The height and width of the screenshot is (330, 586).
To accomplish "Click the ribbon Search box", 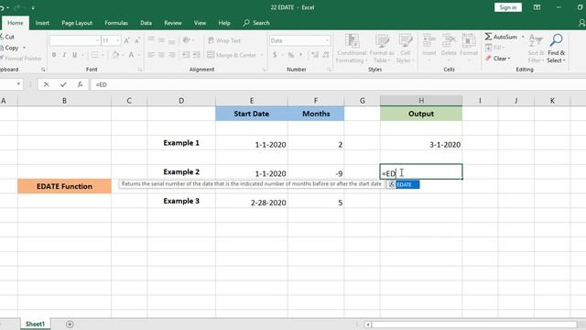I will tap(256, 23).
